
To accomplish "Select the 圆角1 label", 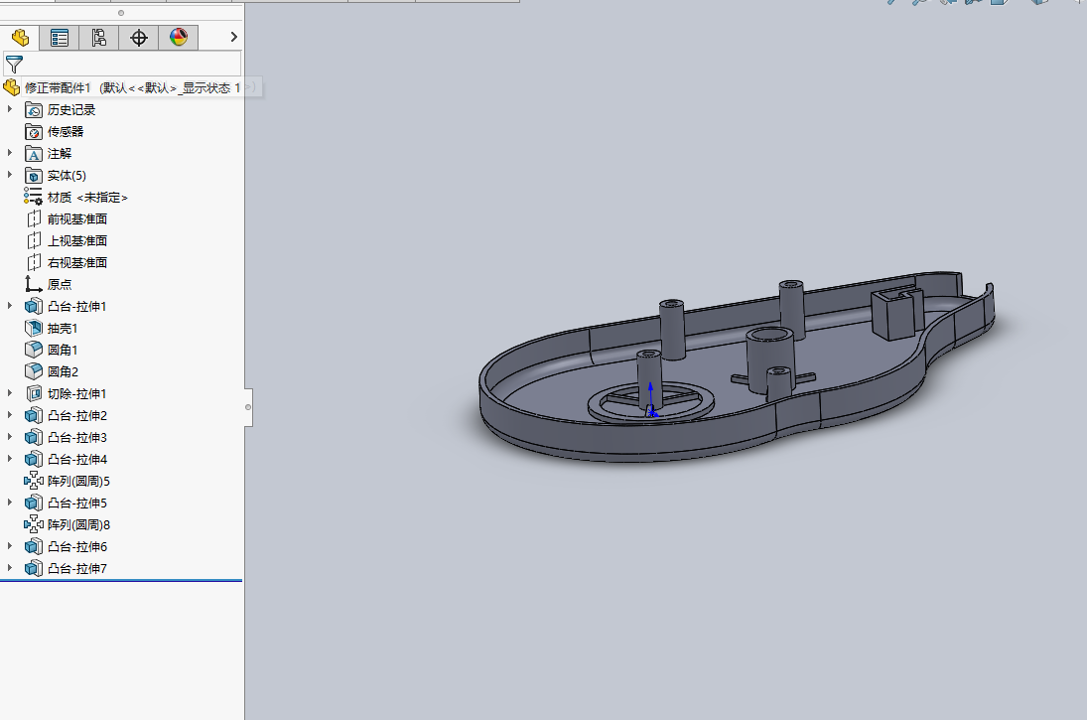I will (63, 350).
